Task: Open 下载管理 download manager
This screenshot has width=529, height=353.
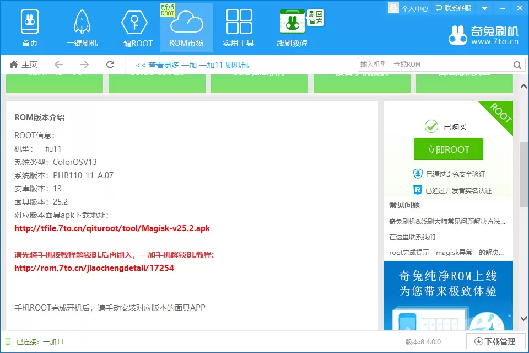Action: click(494, 341)
